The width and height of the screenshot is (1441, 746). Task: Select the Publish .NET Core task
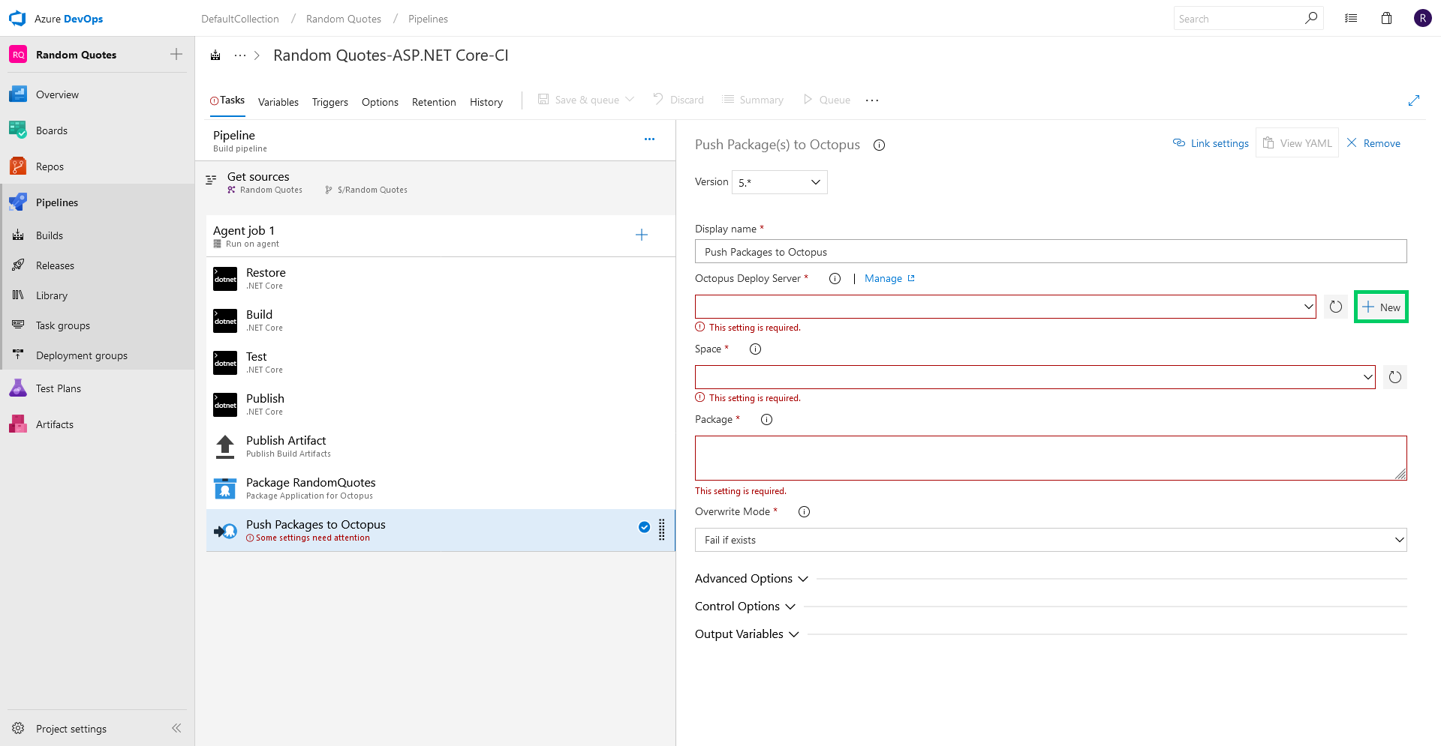441,404
